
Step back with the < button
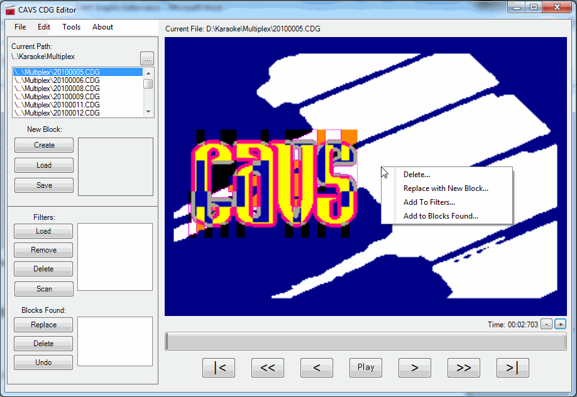coord(316,367)
